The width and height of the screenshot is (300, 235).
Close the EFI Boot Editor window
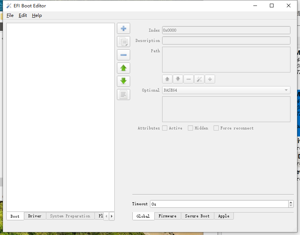point(289,6)
